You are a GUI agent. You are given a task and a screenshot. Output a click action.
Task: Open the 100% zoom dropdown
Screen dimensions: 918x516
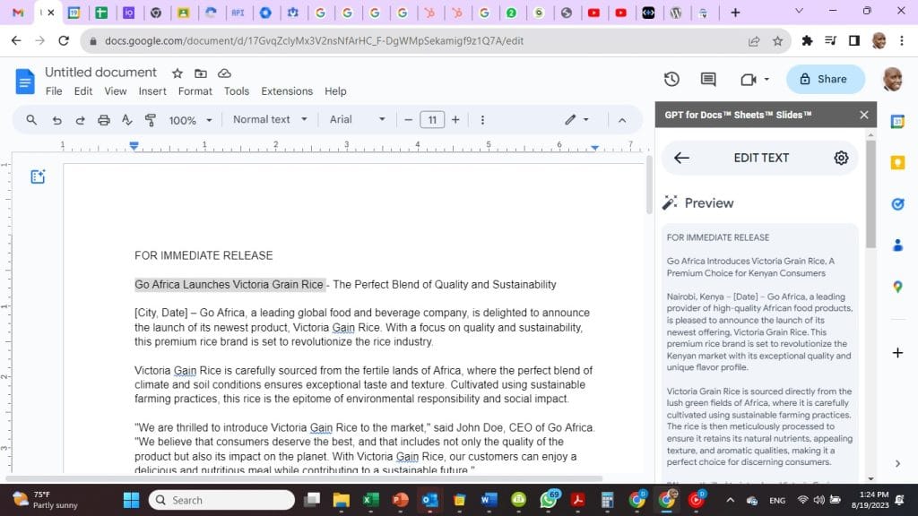[x=191, y=120]
